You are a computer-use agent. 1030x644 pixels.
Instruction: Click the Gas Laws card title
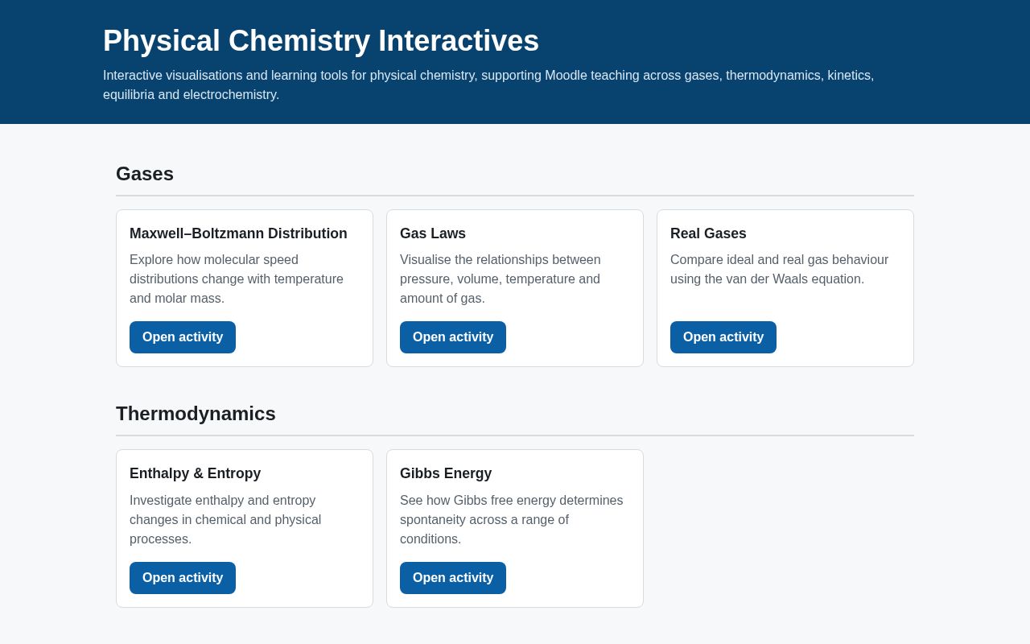coord(433,233)
